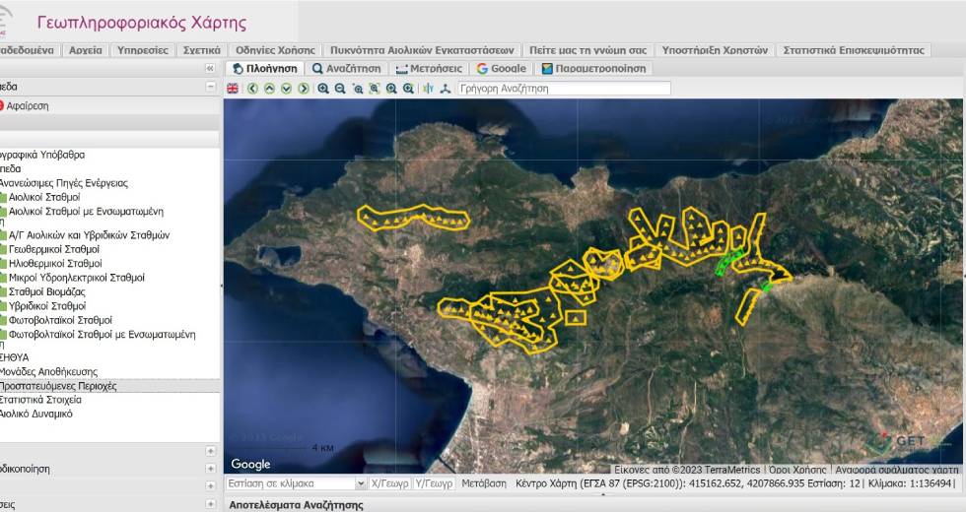Open the Οδηγίες Χρήσης menu

pyautogui.click(x=275, y=50)
